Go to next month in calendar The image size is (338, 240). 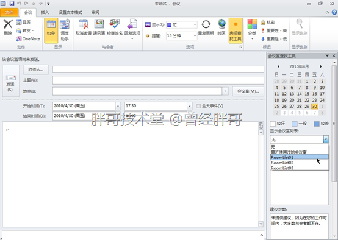321,66
